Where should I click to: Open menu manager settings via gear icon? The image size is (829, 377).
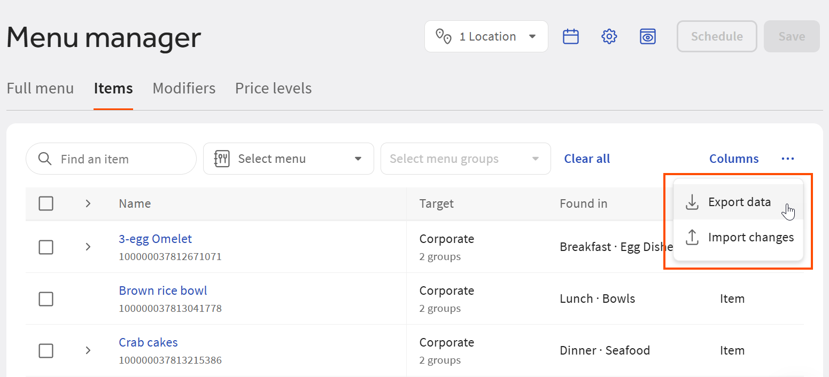click(x=609, y=36)
